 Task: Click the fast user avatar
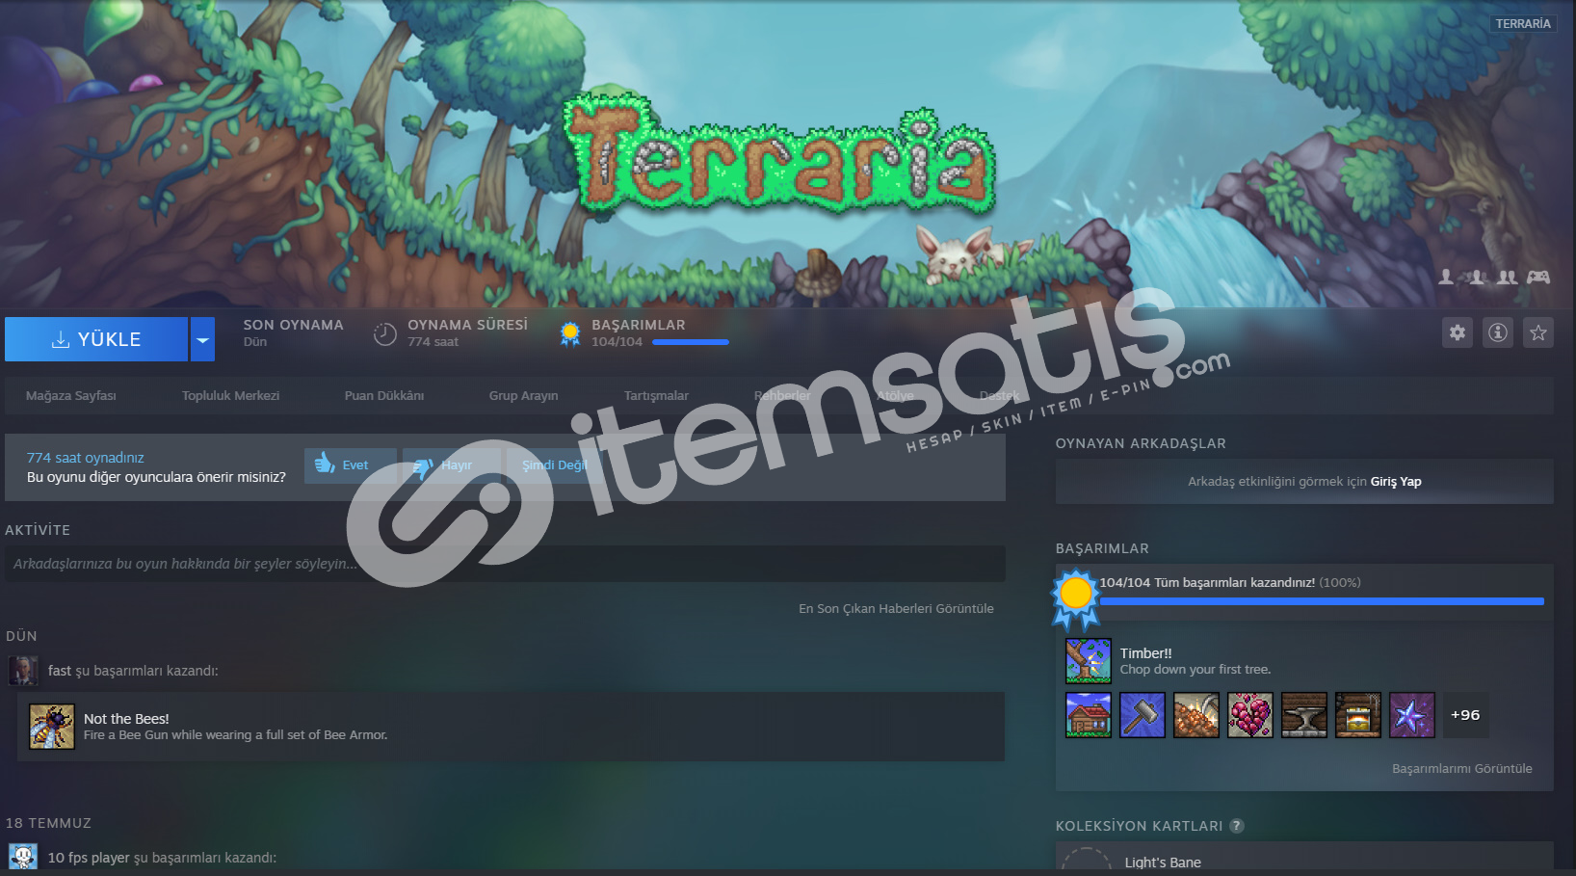pos(23,671)
